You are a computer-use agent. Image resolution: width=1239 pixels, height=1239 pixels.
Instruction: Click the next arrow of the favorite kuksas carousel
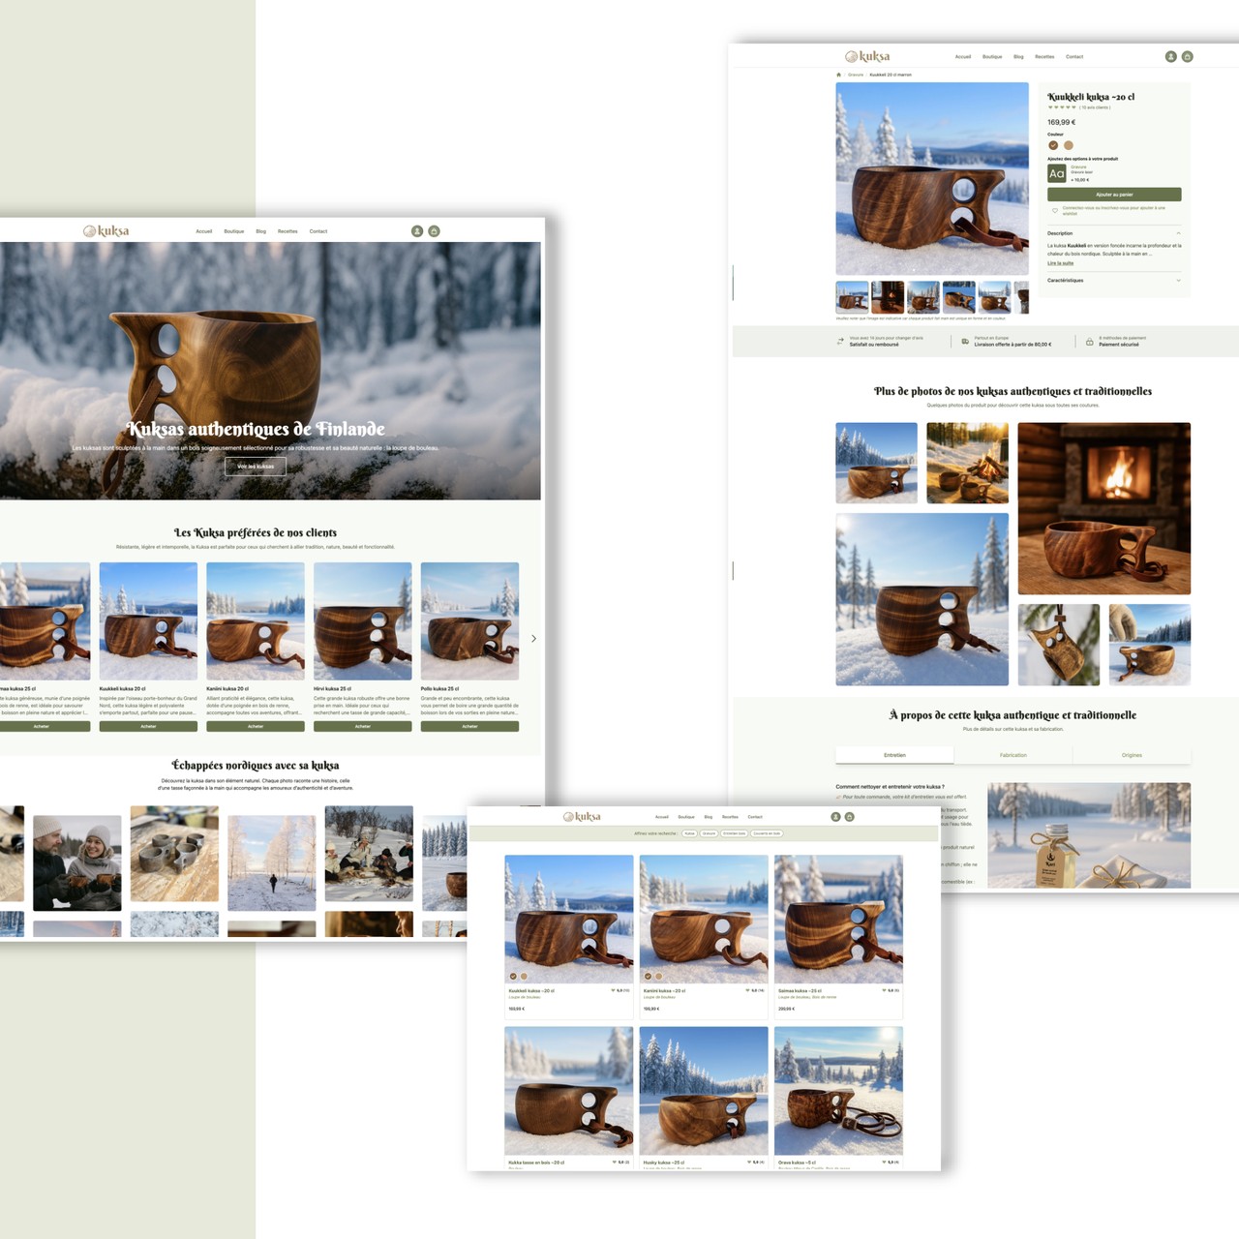click(533, 639)
